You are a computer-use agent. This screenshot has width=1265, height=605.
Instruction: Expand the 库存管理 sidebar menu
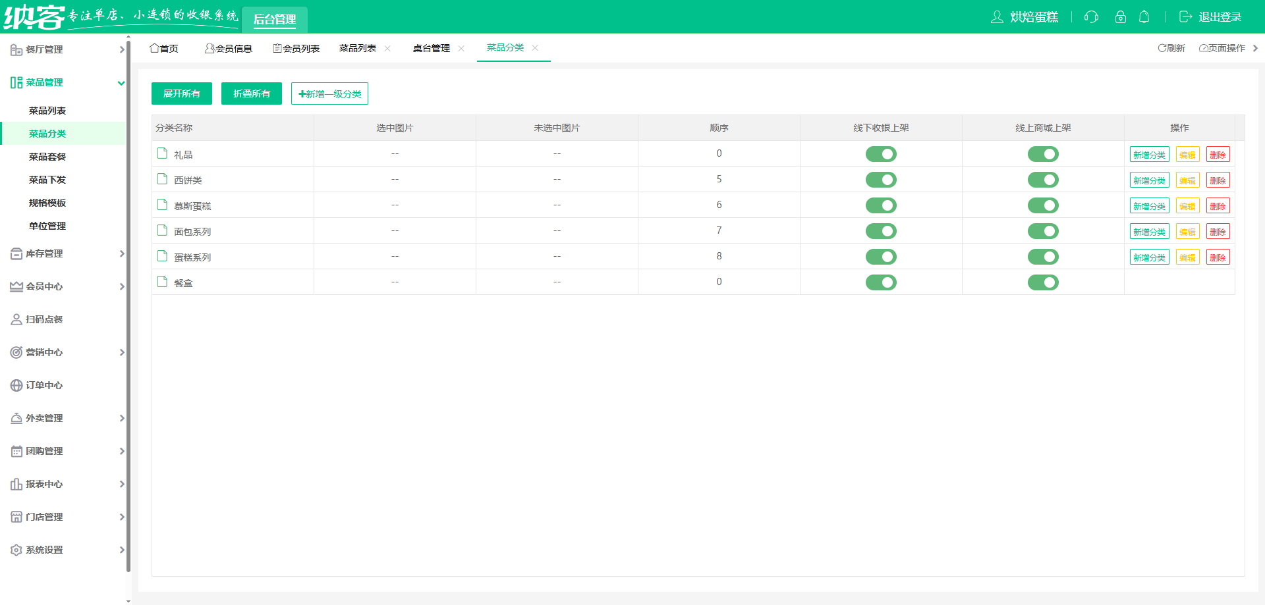(66, 253)
